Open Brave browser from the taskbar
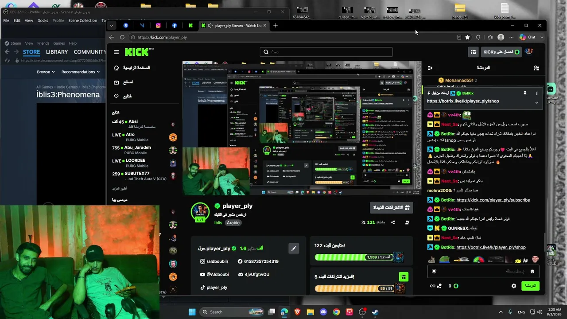The width and height of the screenshot is (567, 319). pos(297,312)
